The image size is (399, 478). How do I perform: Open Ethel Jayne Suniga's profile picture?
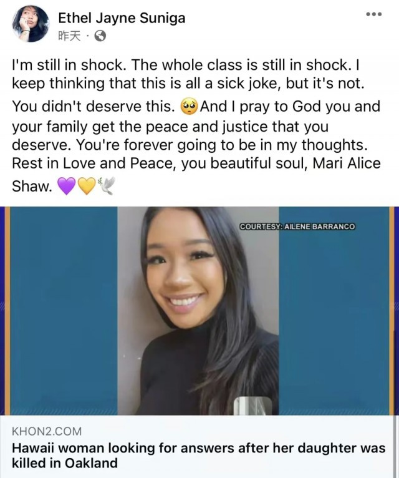pos(31,24)
